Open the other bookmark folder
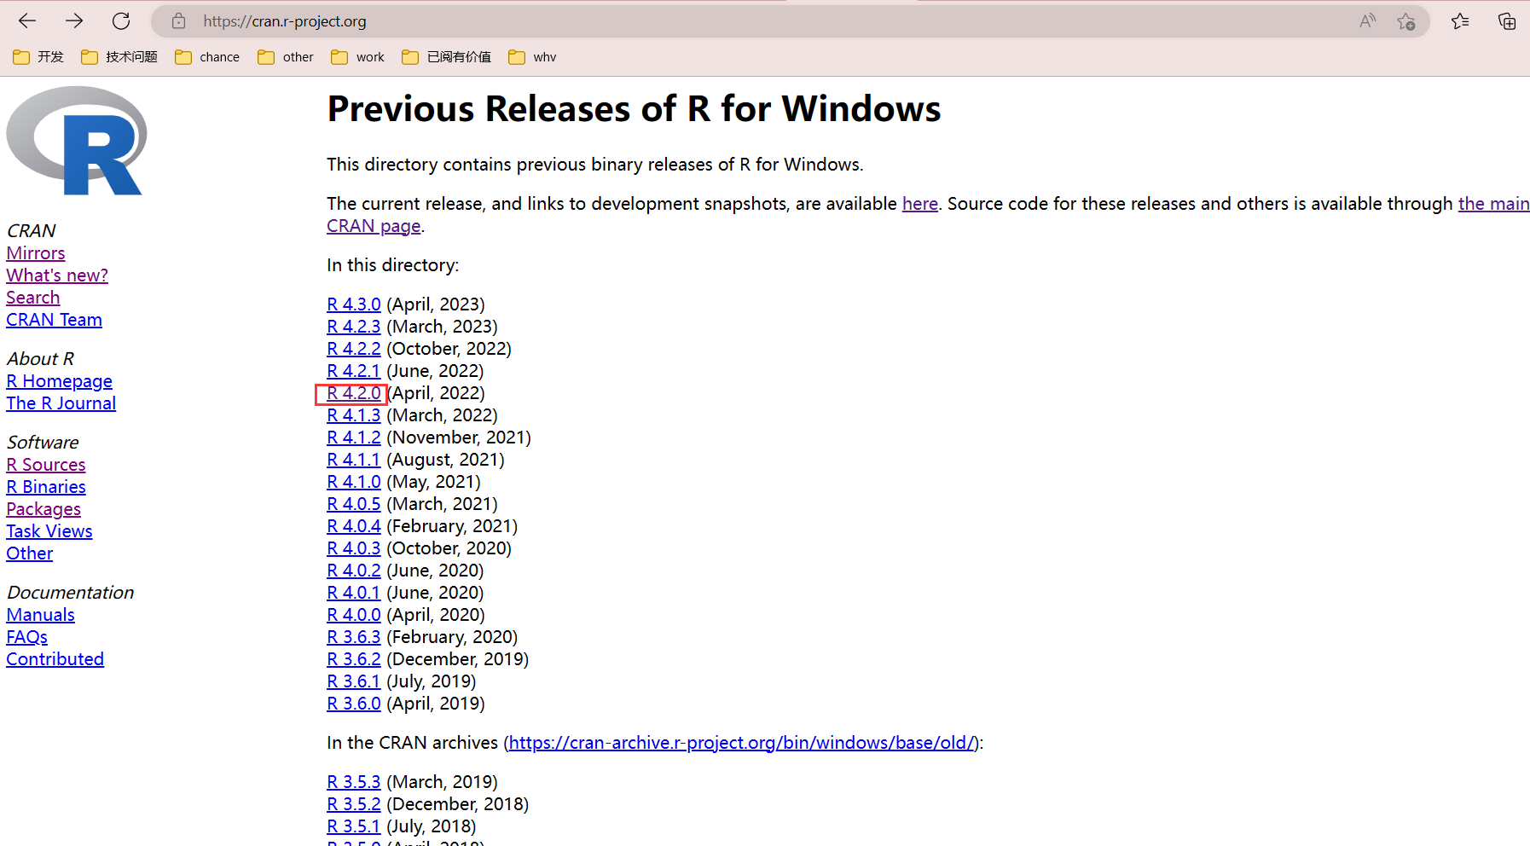The image size is (1530, 846). point(286,57)
